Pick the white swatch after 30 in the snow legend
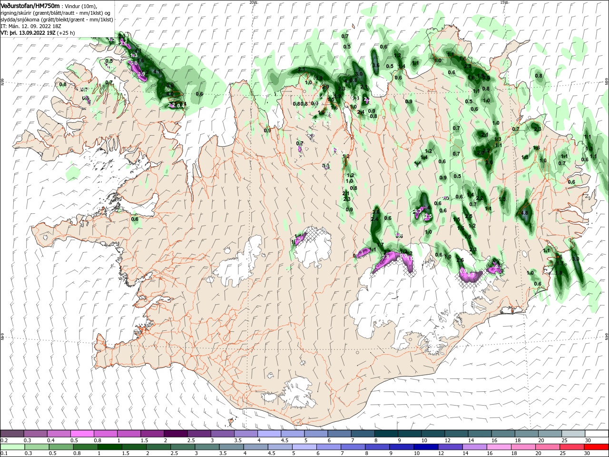Image resolution: width=609 pixels, height=457 pixels. point(597,434)
